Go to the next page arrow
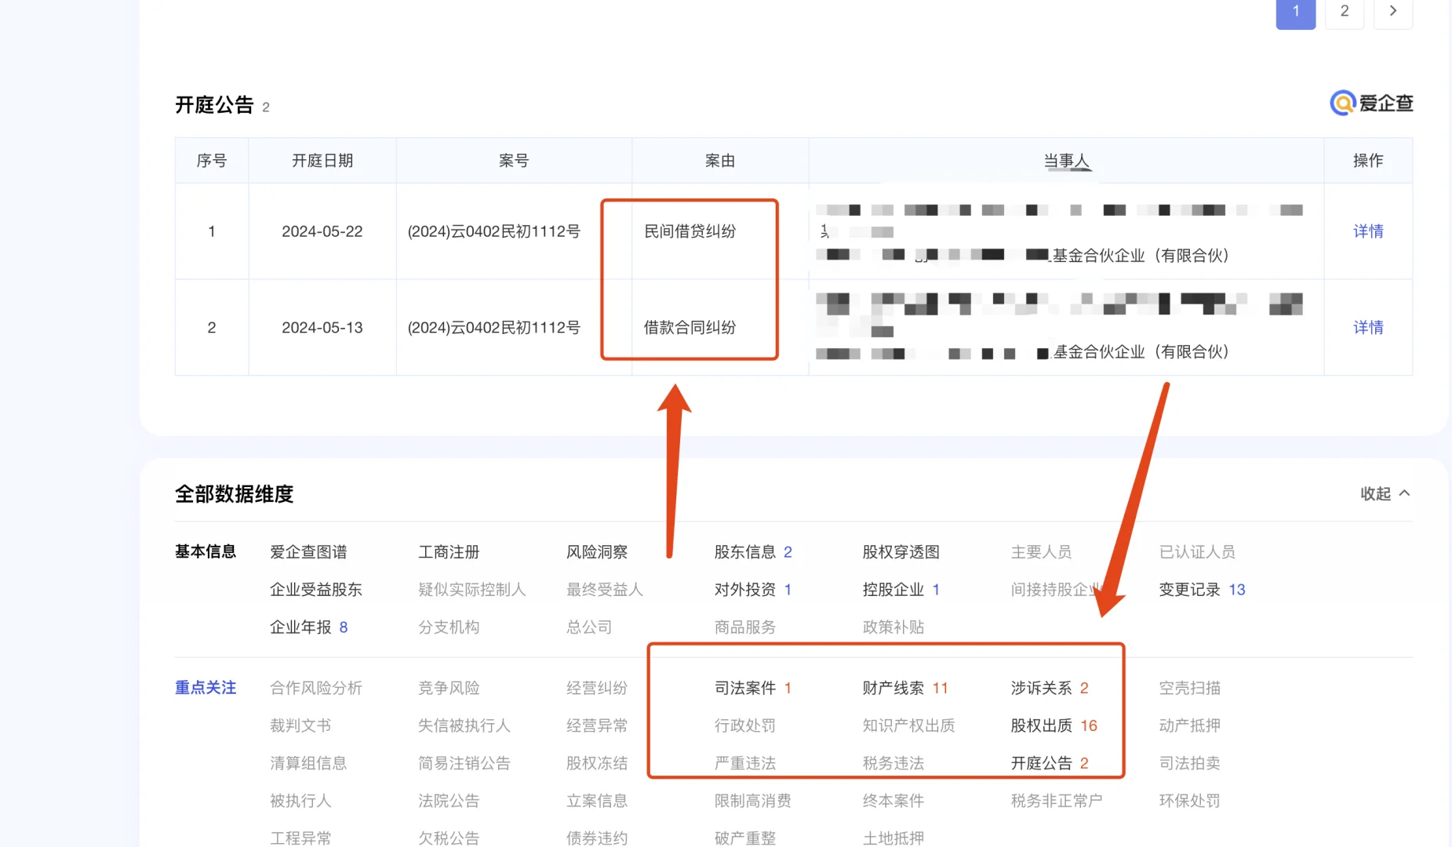Image resolution: width=1452 pixels, height=847 pixels. [x=1393, y=12]
